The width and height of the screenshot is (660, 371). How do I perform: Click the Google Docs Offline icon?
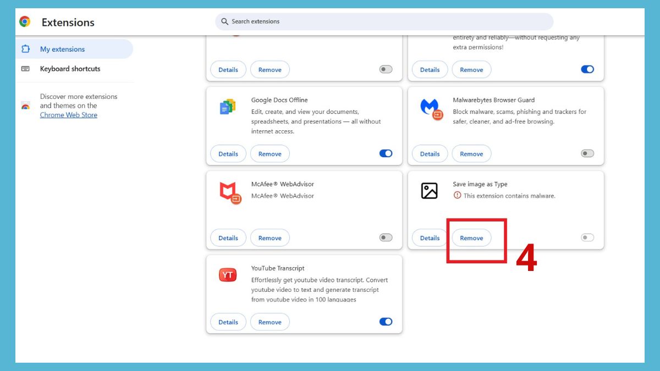[227, 107]
